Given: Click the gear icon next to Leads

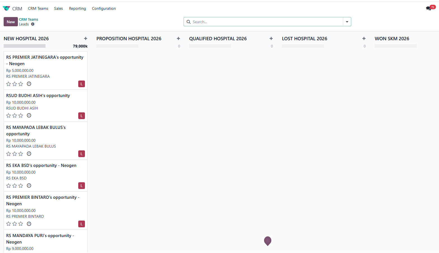Looking at the screenshot, I should click(x=33, y=24).
